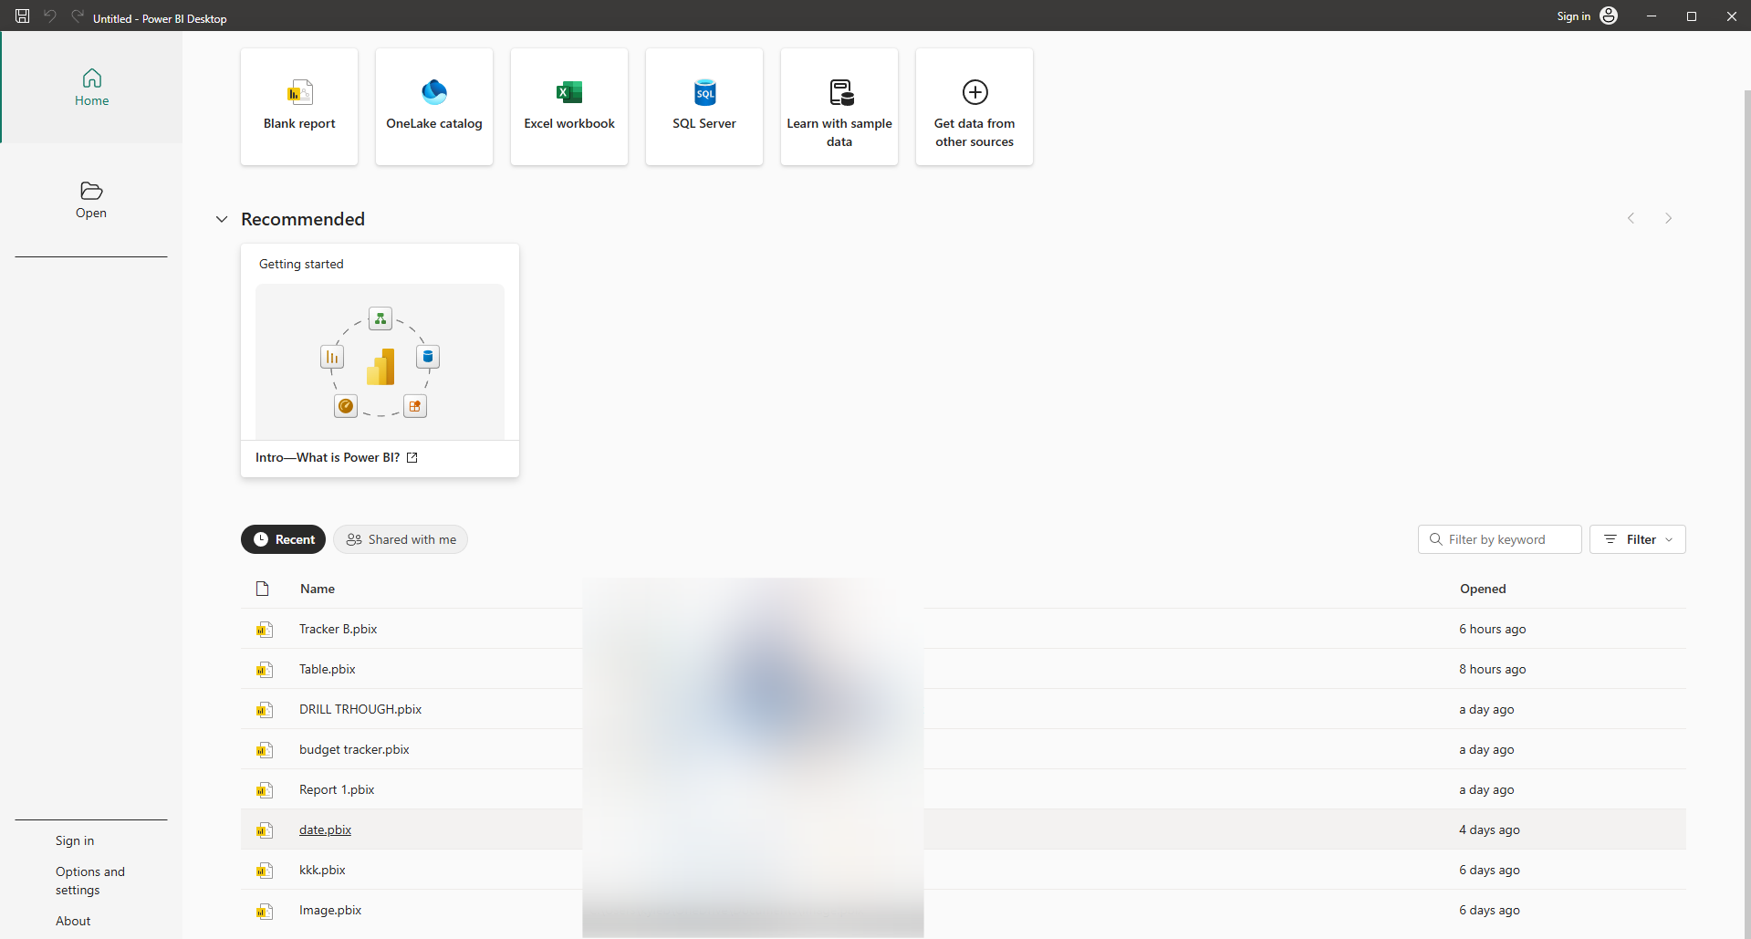
Task: Open the Home navigation pane
Action: 91,88
